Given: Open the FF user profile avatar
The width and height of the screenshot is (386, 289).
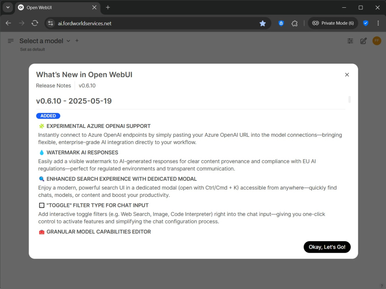Looking at the screenshot, I should coord(377,41).
